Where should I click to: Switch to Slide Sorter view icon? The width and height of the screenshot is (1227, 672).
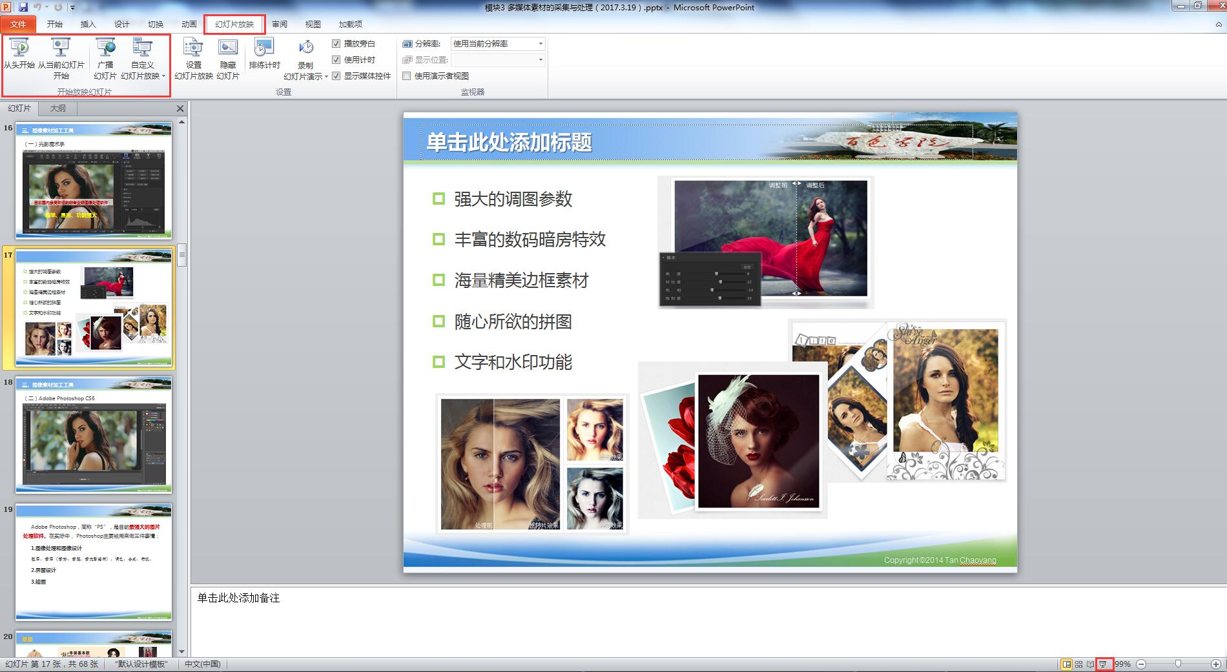click(1078, 664)
